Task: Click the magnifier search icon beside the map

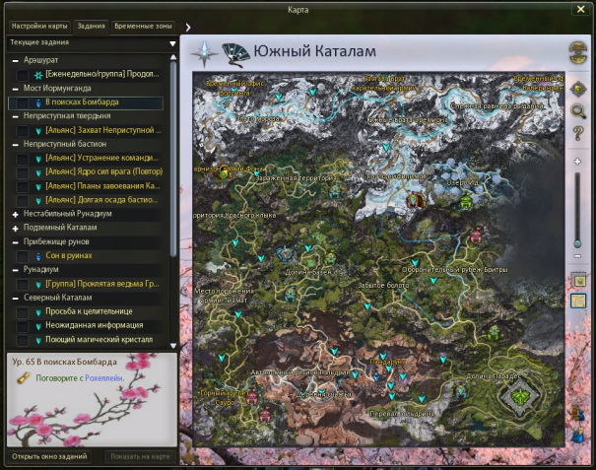Action: click(x=579, y=111)
